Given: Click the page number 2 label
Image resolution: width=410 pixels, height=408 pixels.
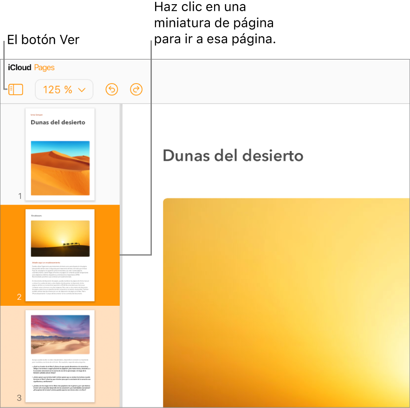Looking at the screenshot, I should coord(19,297).
